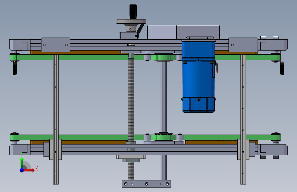297x192 pixels.
Task: Select the left half of the gray control box
Action: pos(162,32)
